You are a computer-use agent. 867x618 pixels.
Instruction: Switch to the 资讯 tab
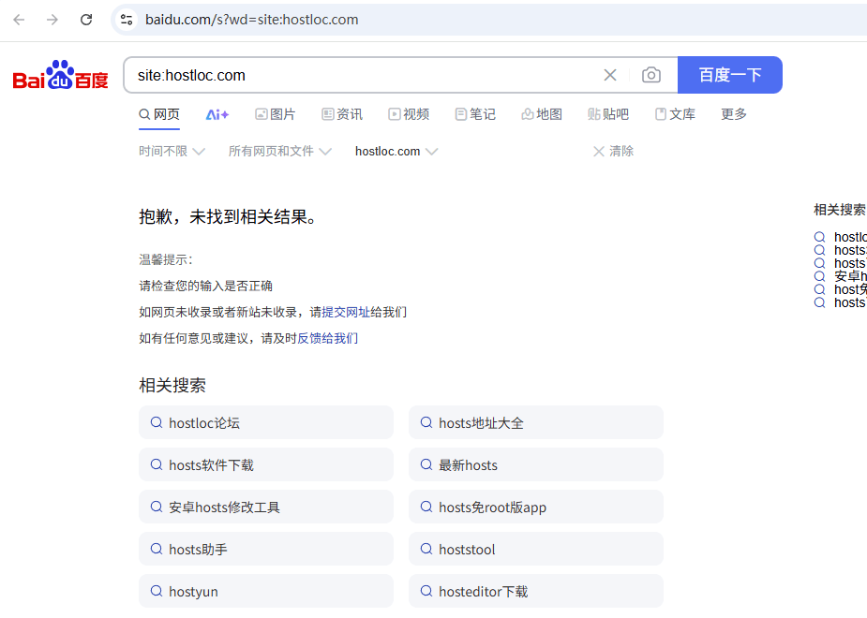[x=342, y=114]
